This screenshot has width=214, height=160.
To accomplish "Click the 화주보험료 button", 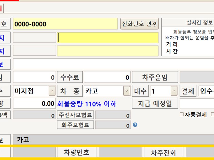I will (75, 125).
